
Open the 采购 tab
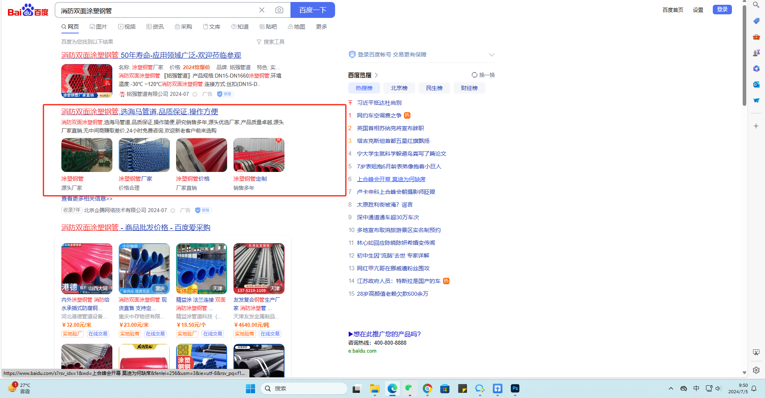(183, 27)
